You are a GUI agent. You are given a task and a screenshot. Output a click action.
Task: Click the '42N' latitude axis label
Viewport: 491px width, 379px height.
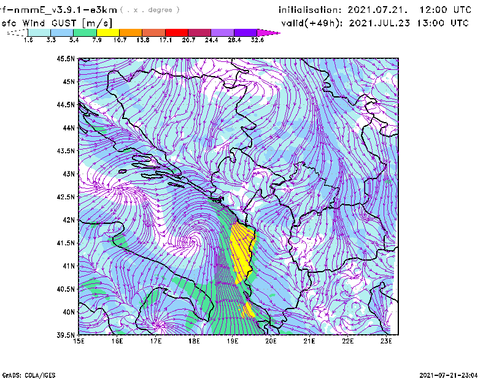(x=69, y=220)
